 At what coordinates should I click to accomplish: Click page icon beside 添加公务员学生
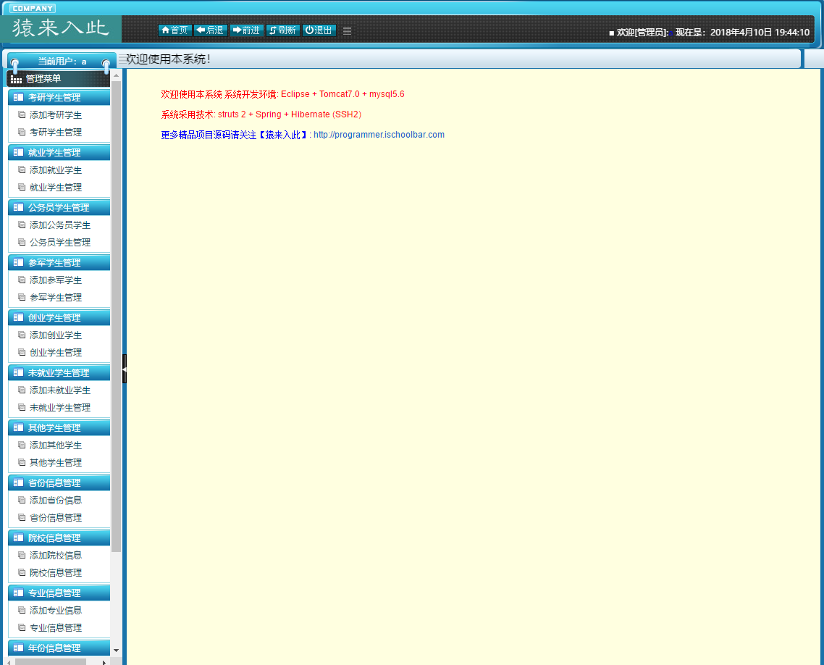point(22,225)
